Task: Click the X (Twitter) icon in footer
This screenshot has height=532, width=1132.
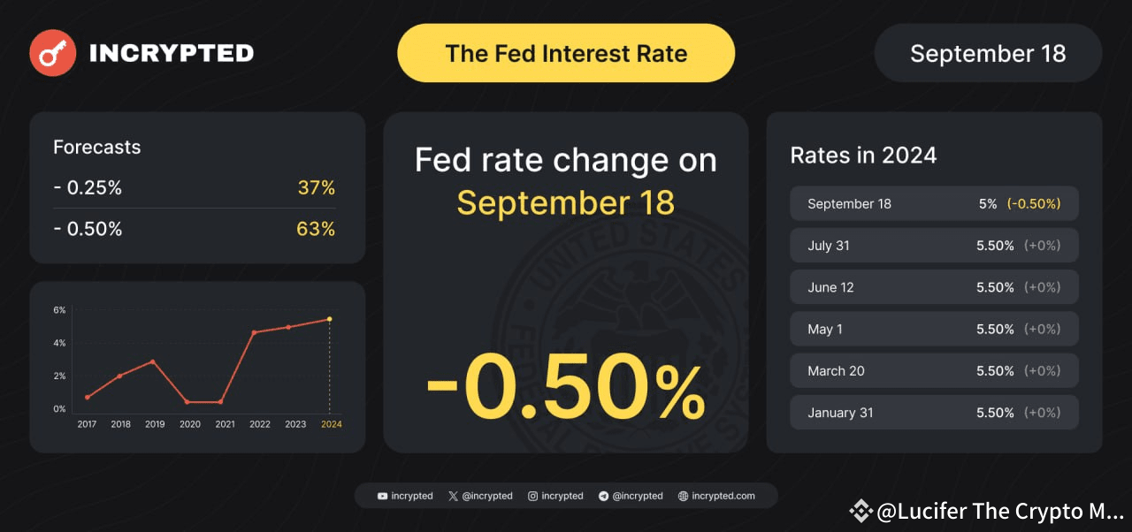Action: click(x=453, y=496)
